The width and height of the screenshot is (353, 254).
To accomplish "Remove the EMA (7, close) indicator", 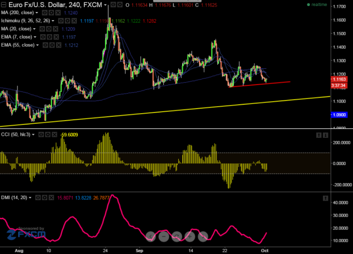I will coord(56,37).
